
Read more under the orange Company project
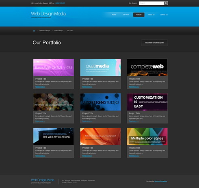click(x=87, y=156)
